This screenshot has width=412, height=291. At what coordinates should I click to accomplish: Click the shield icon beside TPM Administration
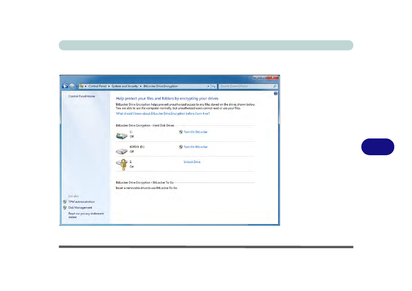pyautogui.click(x=65, y=202)
